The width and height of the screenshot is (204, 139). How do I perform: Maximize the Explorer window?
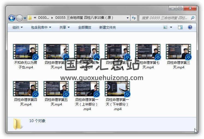pyautogui.click(x=180, y=8)
